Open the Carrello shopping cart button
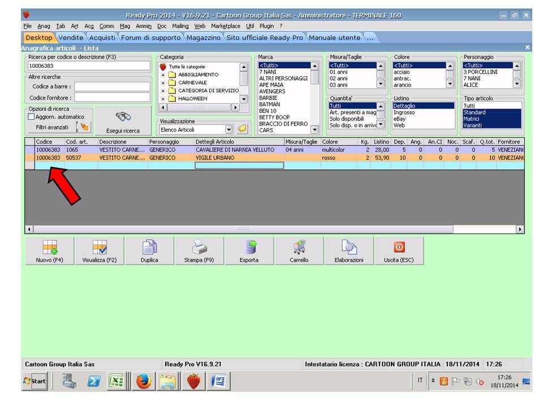The image size is (543, 407). click(299, 251)
